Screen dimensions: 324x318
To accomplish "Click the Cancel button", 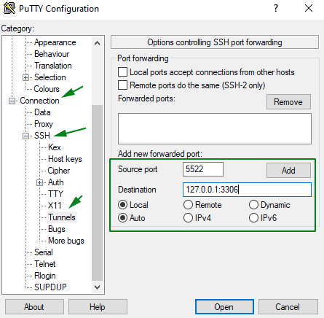I will [288, 307].
